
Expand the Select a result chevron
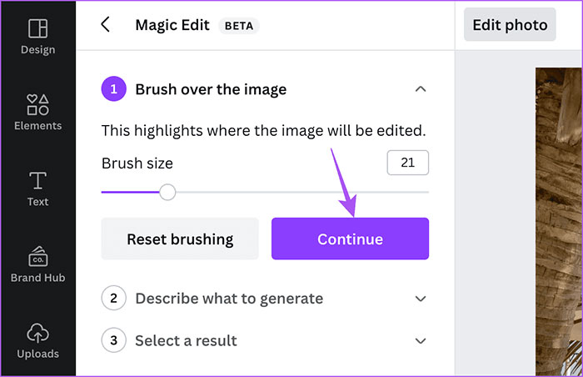[421, 341]
